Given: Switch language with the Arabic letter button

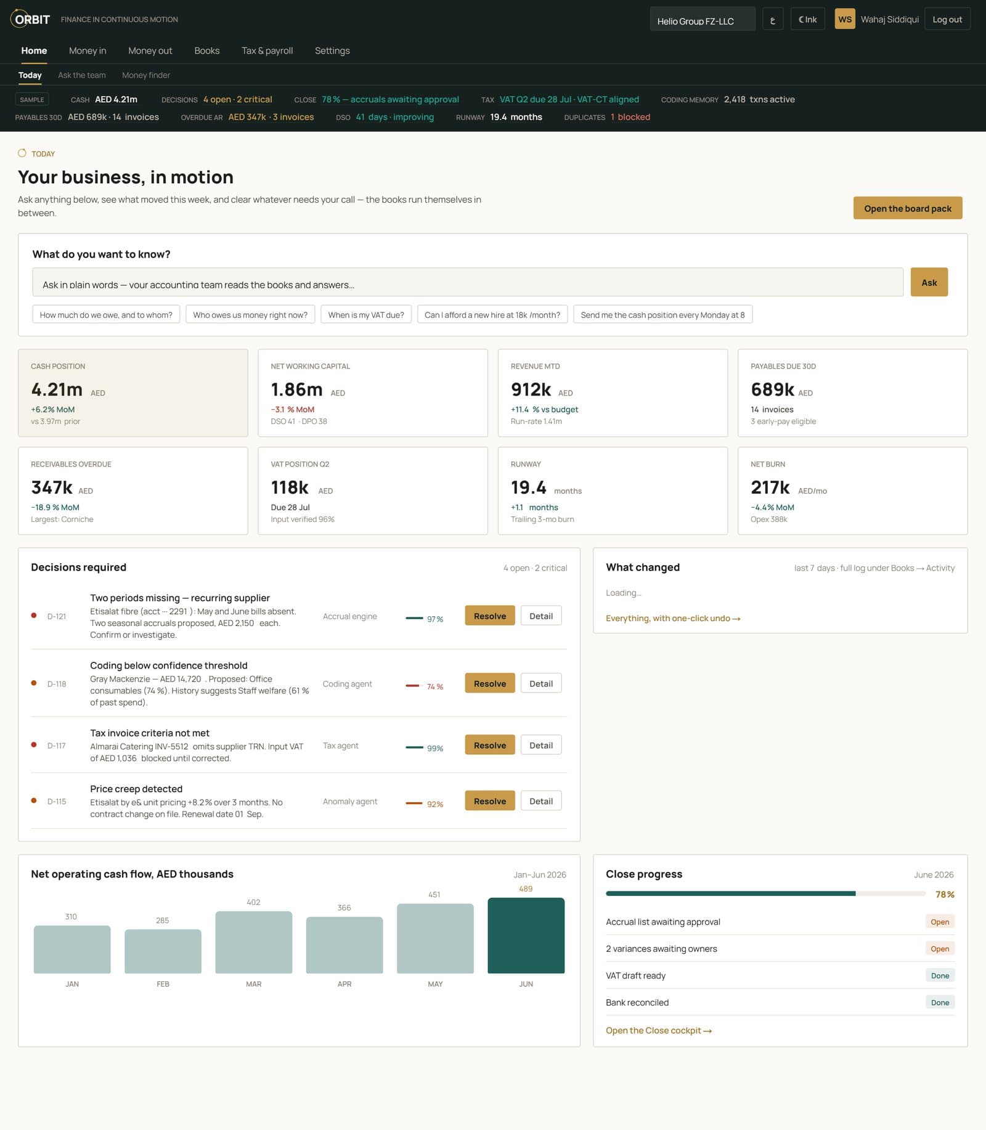Looking at the screenshot, I should [773, 19].
